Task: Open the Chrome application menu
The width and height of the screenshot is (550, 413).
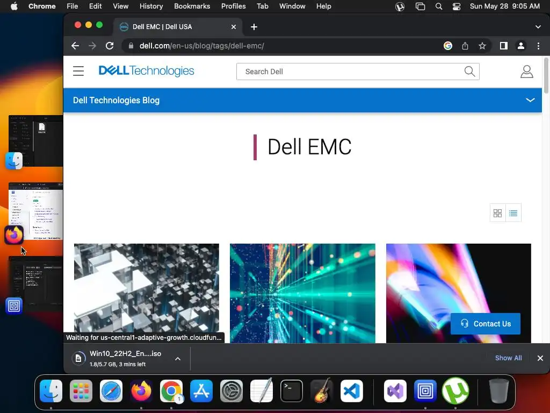Action: tap(42, 6)
